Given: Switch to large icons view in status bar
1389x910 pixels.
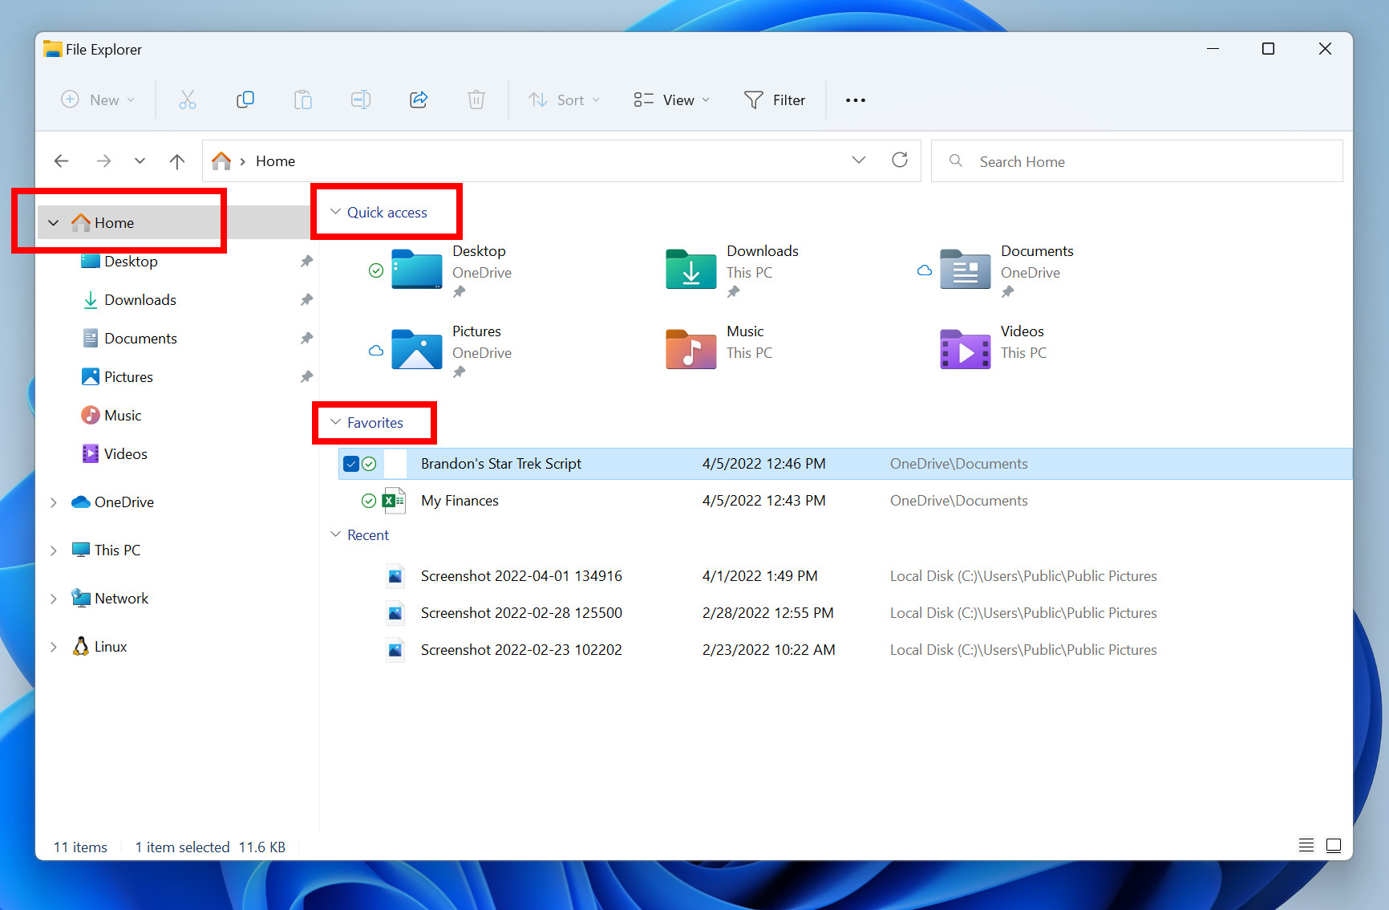Looking at the screenshot, I should (x=1334, y=845).
